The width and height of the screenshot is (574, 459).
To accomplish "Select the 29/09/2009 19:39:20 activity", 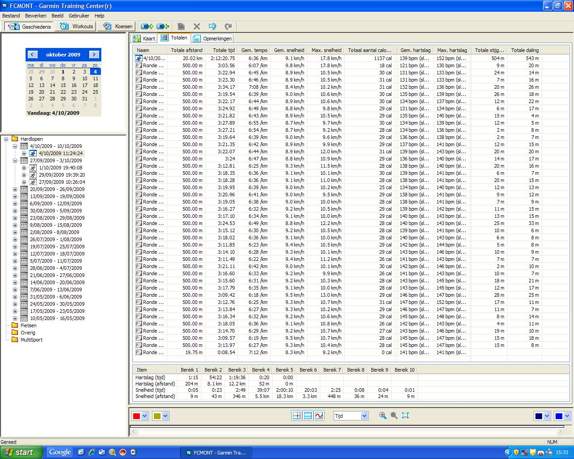I will click(62, 175).
